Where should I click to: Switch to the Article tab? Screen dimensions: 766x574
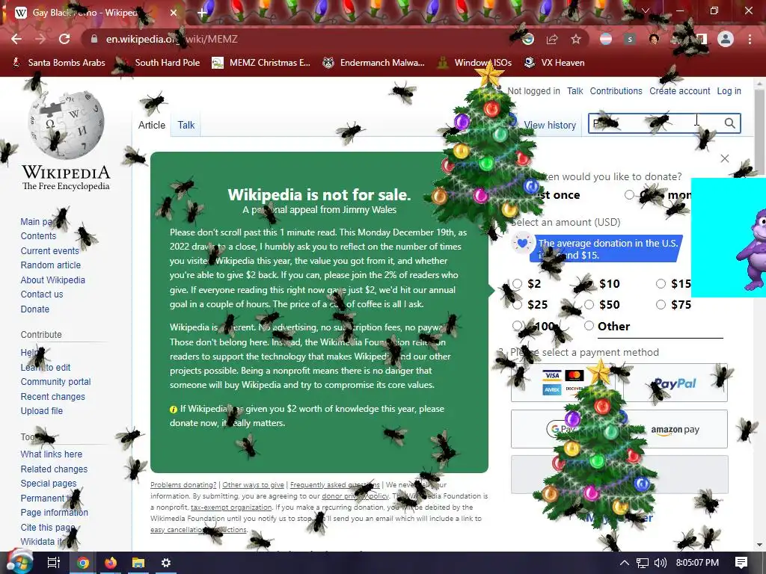pyautogui.click(x=152, y=125)
